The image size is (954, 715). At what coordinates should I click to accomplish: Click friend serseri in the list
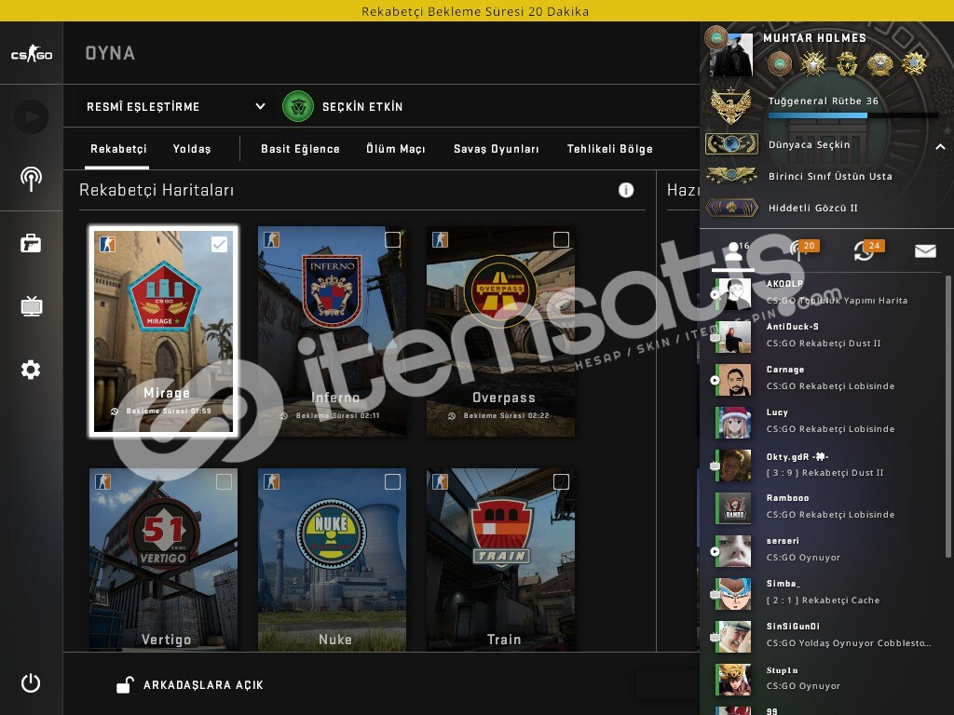click(827, 549)
